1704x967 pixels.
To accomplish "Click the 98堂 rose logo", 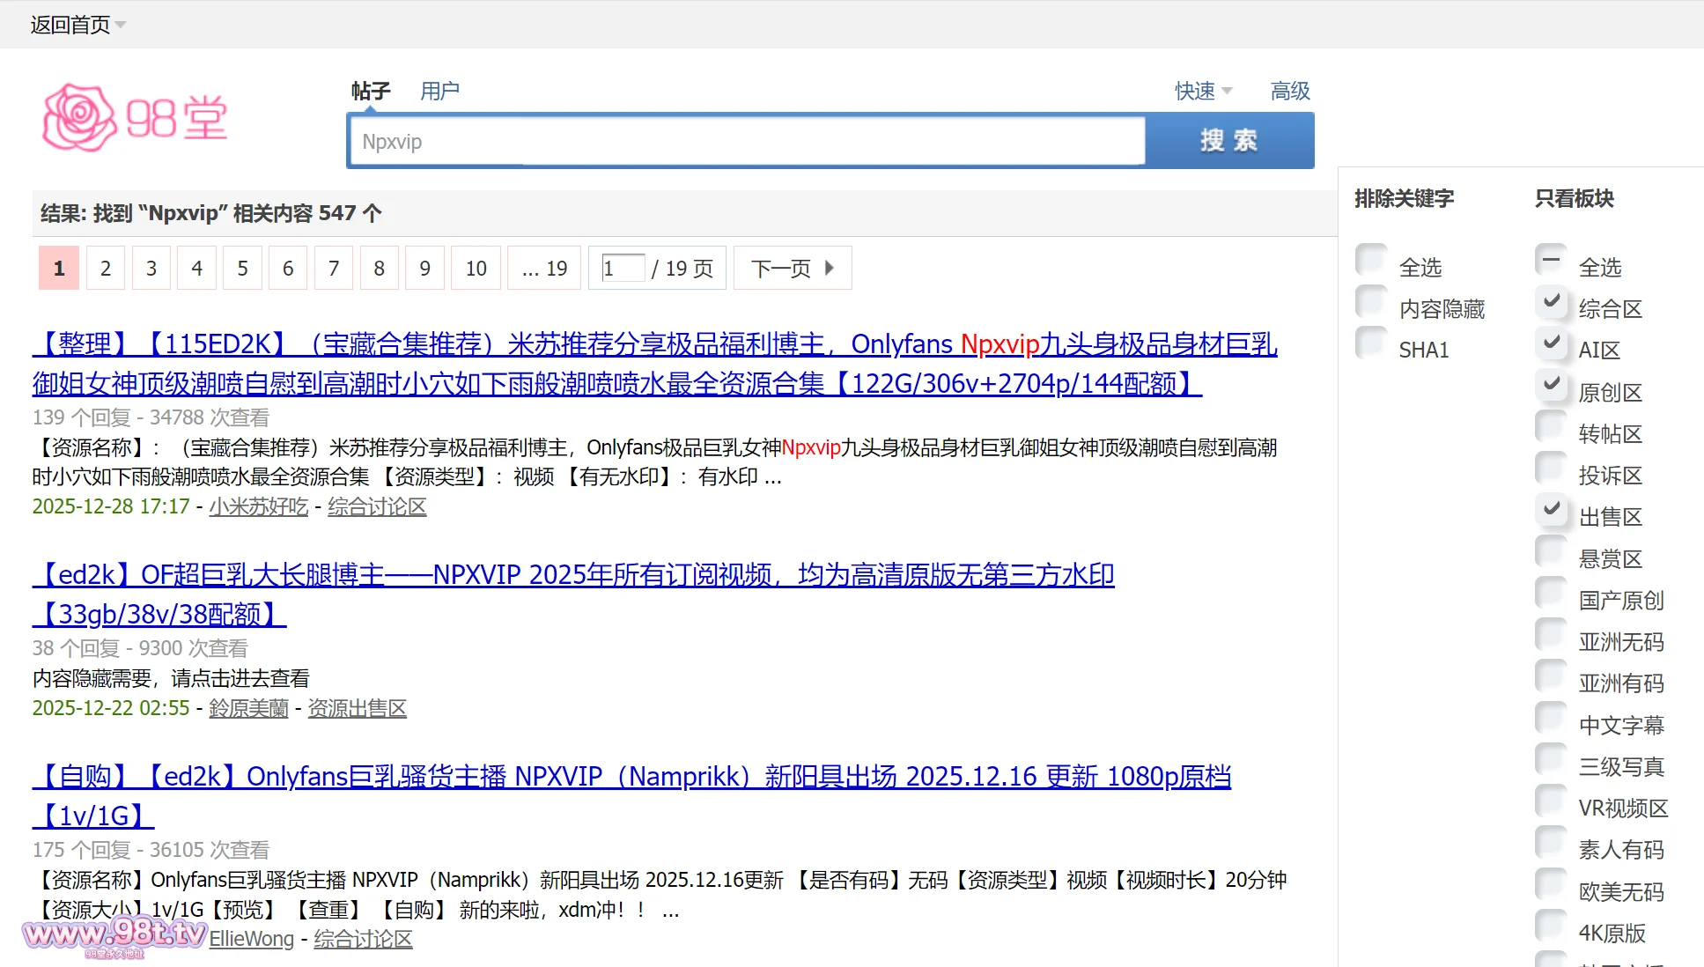I will (x=135, y=118).
